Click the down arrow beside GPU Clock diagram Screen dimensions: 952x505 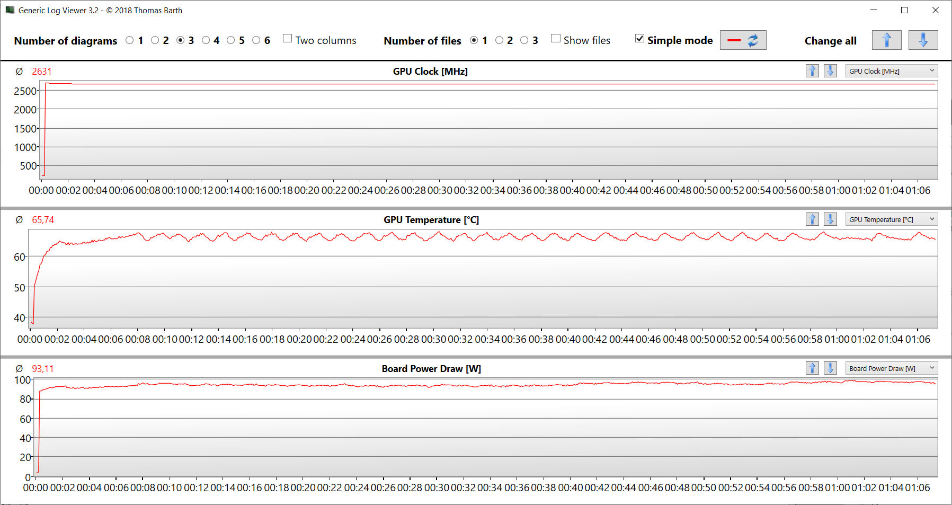coord(830,71)
